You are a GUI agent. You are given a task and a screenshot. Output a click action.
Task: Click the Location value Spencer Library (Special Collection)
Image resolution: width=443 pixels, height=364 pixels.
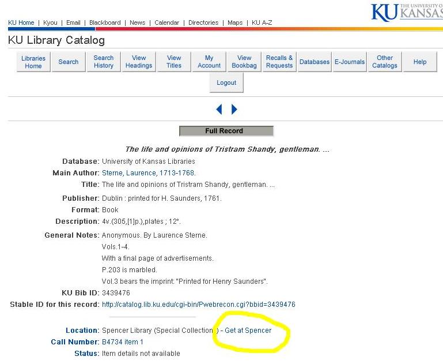click(160, 331)
